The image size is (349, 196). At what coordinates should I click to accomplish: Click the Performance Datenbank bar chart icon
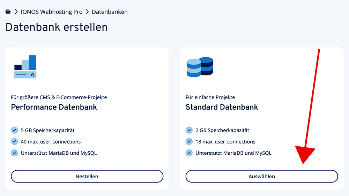tap(25, 67)
